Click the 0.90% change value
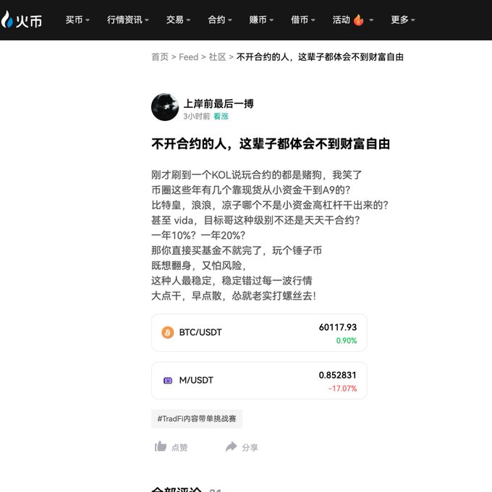Screen dimensions: 492x492 pyautogui.click(x=347, y=341)
